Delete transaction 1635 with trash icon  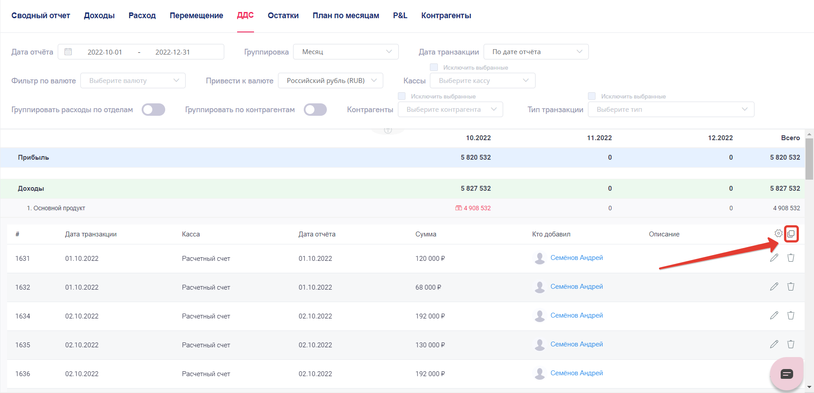(790, 344)
